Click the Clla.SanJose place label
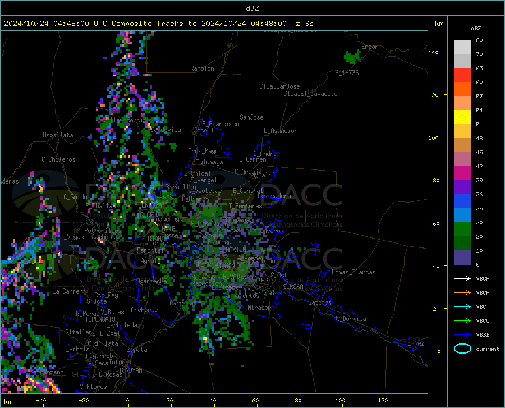Viewport: 505px width, 408px height. click(x=279, y=86)
